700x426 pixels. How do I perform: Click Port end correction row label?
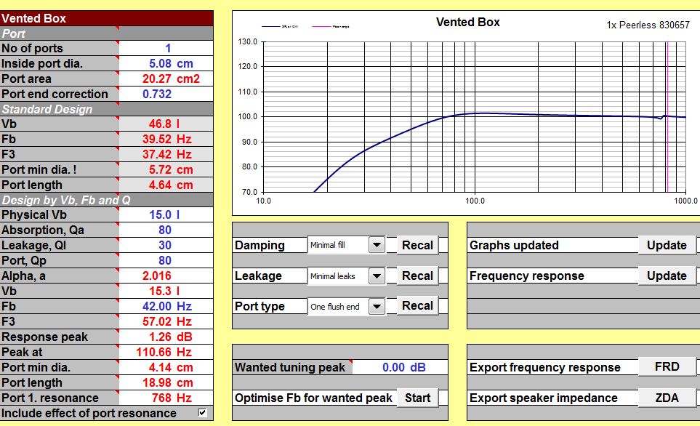click(x=55, y=94)
